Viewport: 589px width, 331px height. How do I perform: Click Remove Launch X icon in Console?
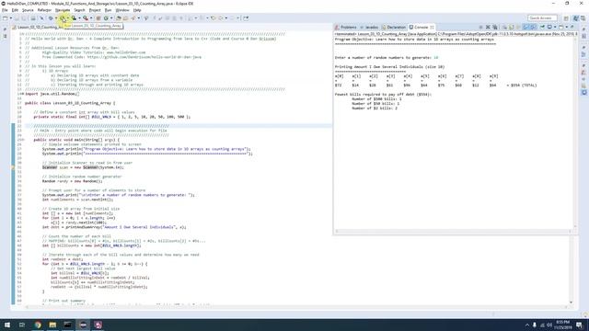[x=488, y=27]
